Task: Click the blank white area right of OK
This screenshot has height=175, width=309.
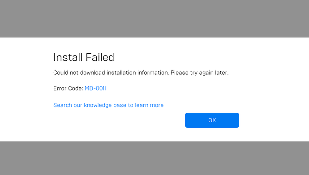Action: click(x=274, y=120)
